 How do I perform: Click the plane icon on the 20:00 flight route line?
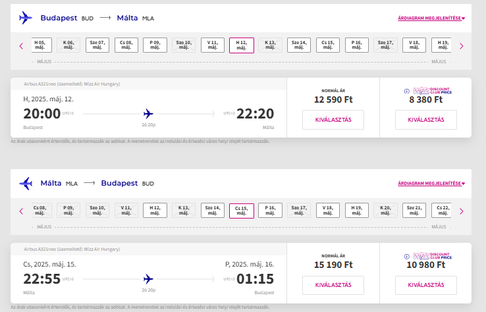148,114
